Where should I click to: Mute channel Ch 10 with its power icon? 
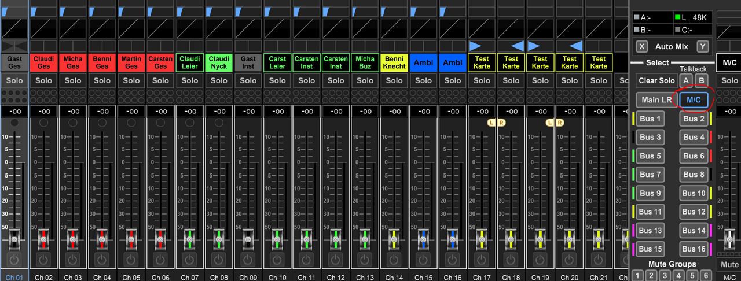click(277, 260)
